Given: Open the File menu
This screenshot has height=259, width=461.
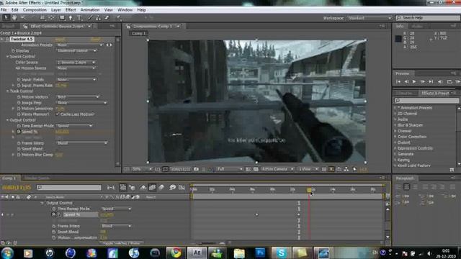Looking at the screenshot, I should (4, 9).
